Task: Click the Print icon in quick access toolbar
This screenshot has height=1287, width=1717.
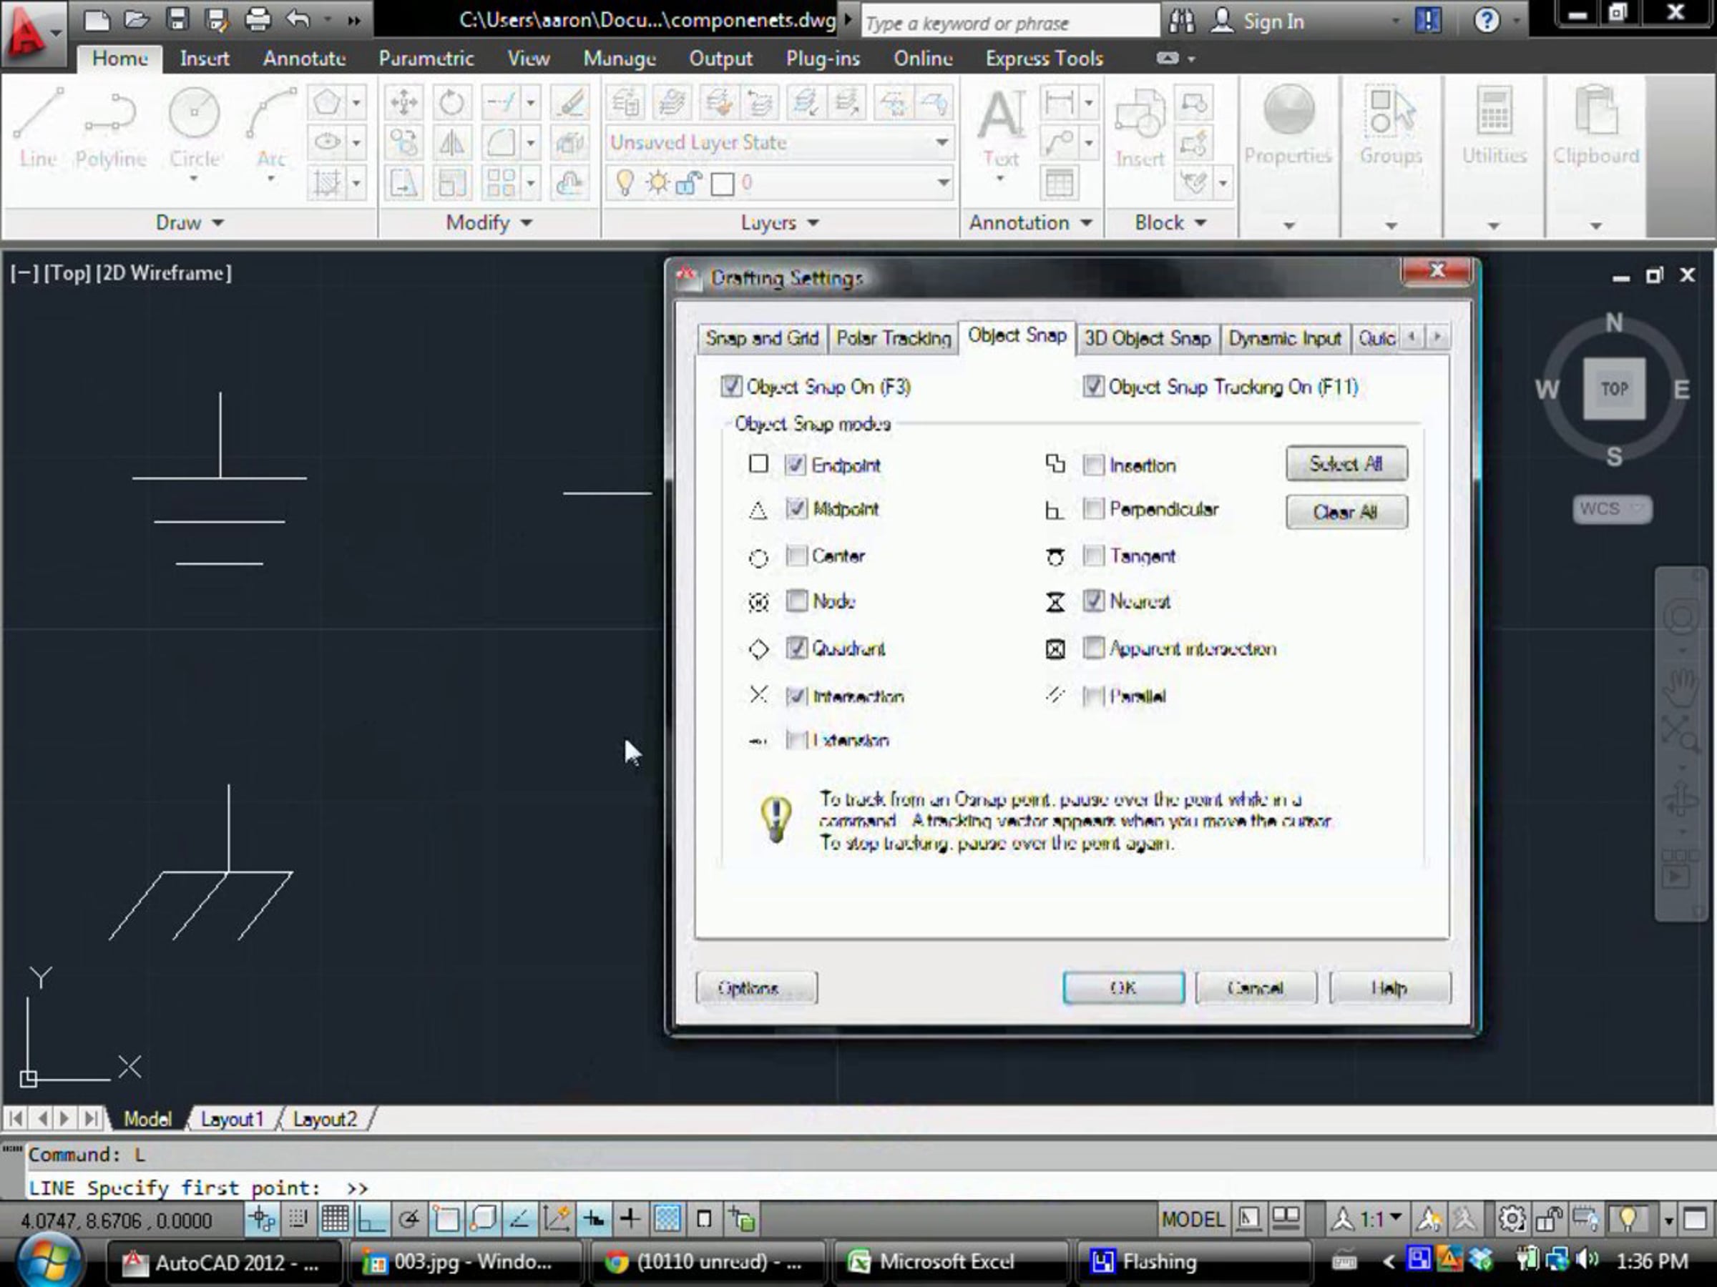Action: tap(258, 19)
